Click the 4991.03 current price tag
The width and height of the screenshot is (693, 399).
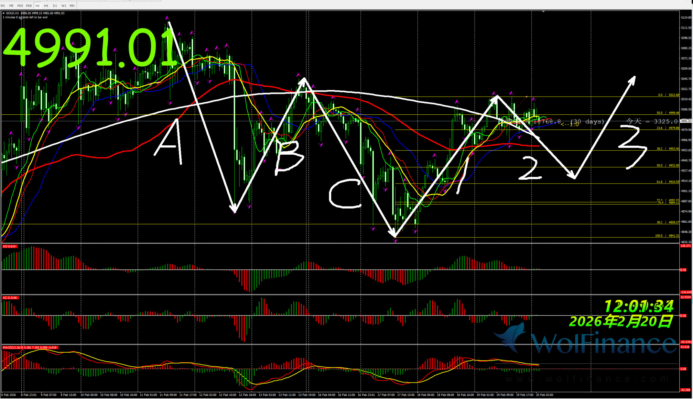coord(686,121)
